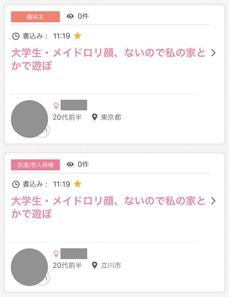229x297 pixels.
Task: Select the 趣味友 category tag
Action: (35, 17)
